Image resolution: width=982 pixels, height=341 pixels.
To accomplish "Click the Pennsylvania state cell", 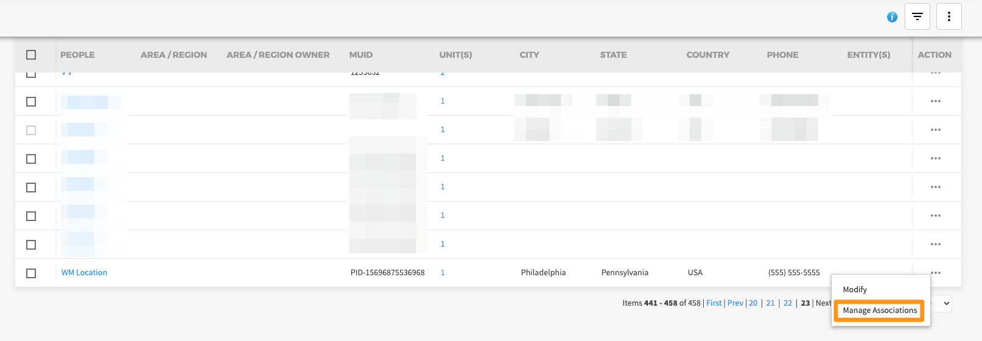I will pos(625,273).
